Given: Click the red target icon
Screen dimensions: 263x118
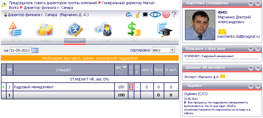Looking at the screenshot, I should (166, 15).
